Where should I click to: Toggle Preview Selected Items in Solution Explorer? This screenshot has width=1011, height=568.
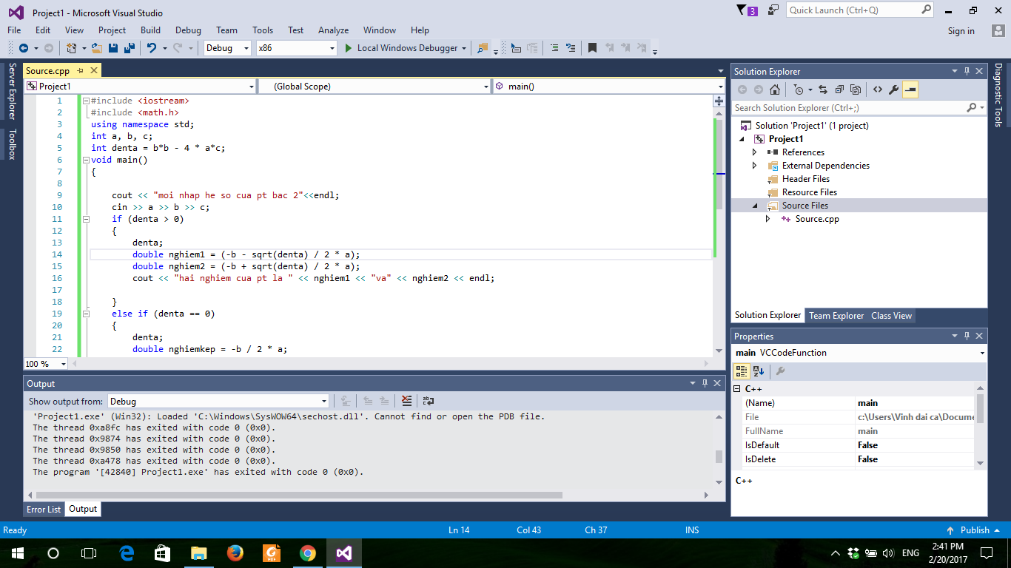tap(910, 89)
